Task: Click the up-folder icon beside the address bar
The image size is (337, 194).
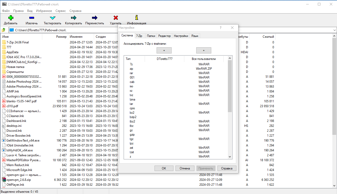Action: (4, 30)
